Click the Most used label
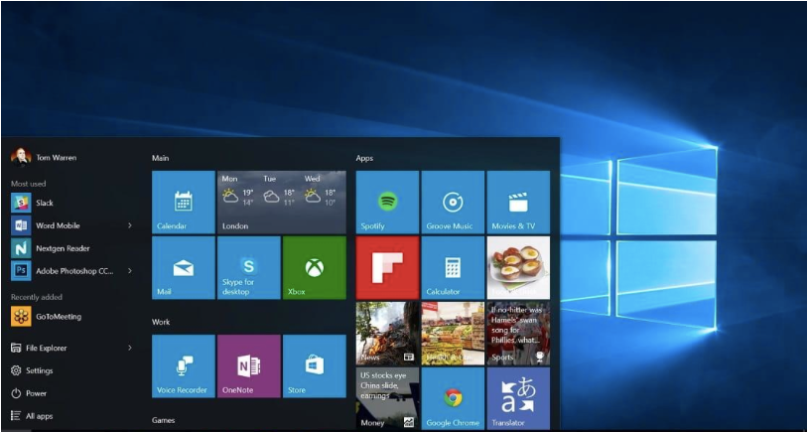The height and width of the screenshot is (432, 809). 28,184
